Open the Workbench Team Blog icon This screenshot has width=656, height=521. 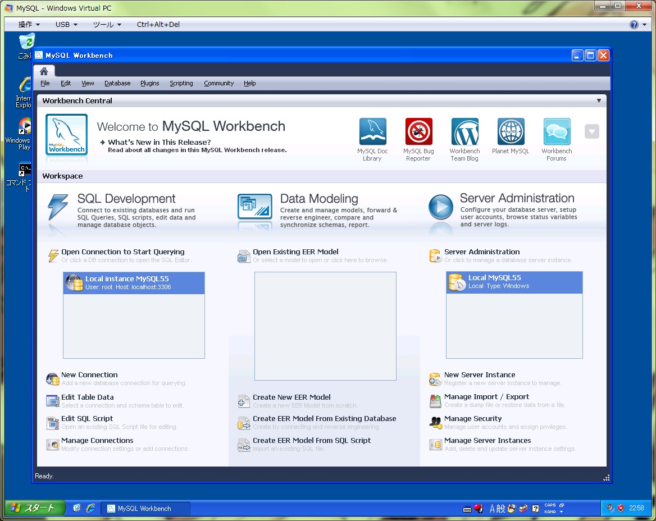pyautogui.click(x=464, y=131)
